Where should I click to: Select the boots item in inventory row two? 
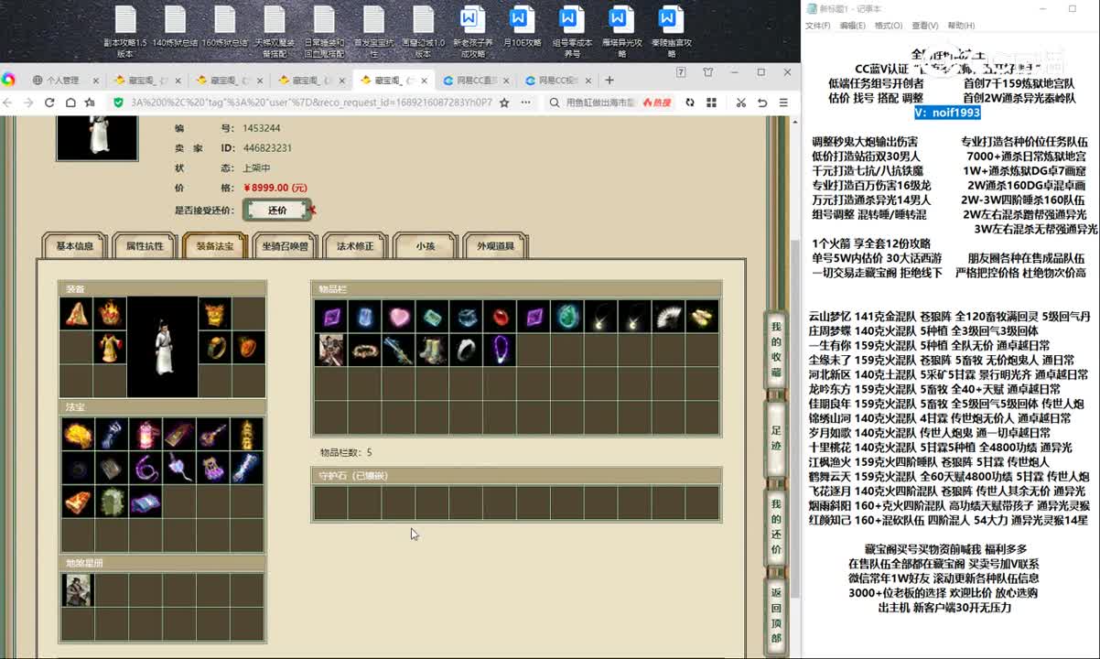tap(432, 350)
